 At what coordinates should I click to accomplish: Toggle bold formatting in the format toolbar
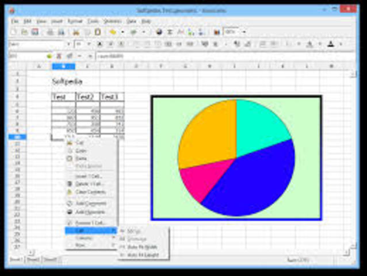point(100,44)
